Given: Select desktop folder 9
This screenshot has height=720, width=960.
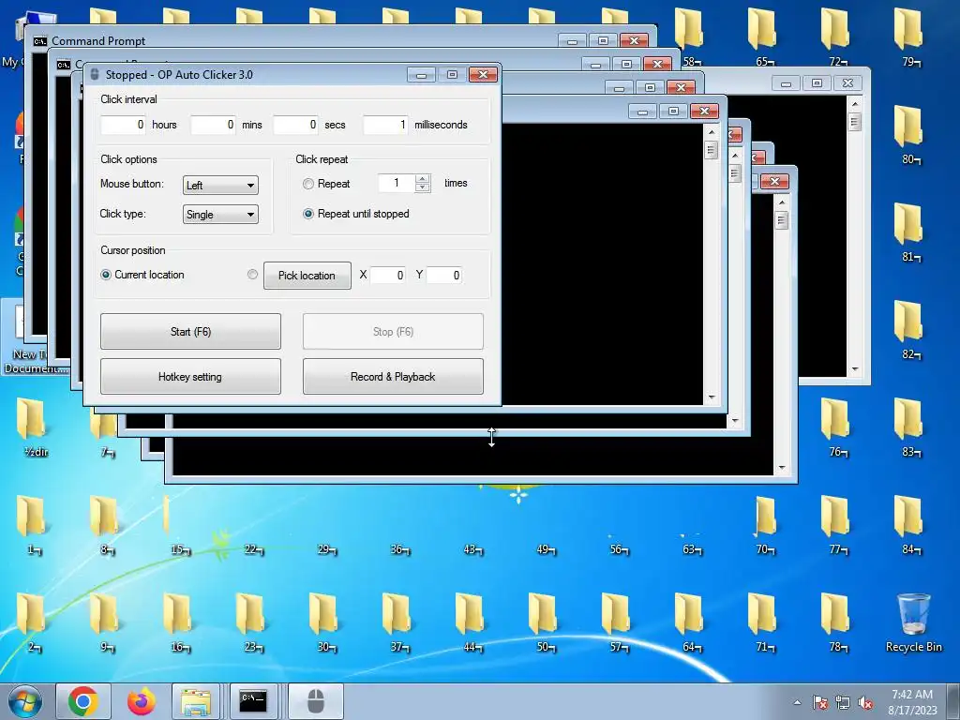Looking at the screenshot, I should [x=106, y=622].
